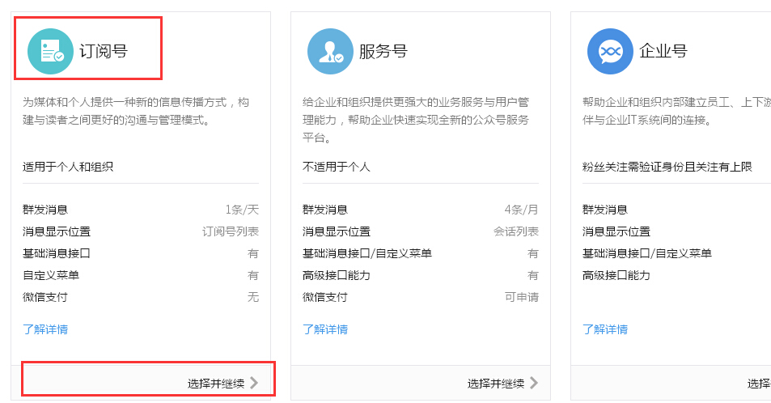Click 自定义菜单 label in 订阅号 card
Screen dimensions: 771x403
(x=51, y=275)
